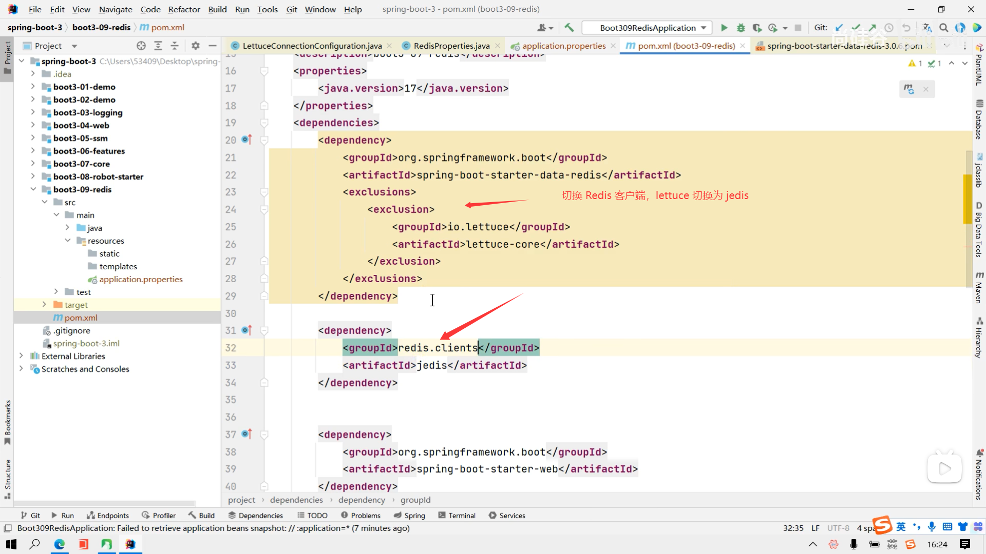Click the dependencies breadcrumb
This screenshot has height=554, width=986.
point(296,500)
